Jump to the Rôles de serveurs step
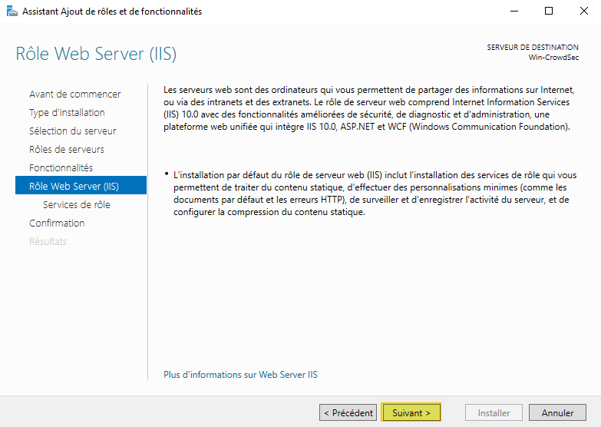This screenshot has width=601, height=427. click(66, 149)
